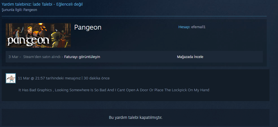Click the efemall1 account name
The image size is (278, 127).
pos(198,27)
